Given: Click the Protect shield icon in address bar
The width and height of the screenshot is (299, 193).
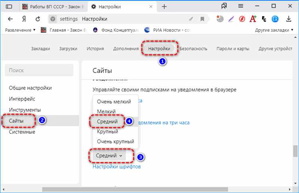Looking at the screenshot, I should (53, 19).
